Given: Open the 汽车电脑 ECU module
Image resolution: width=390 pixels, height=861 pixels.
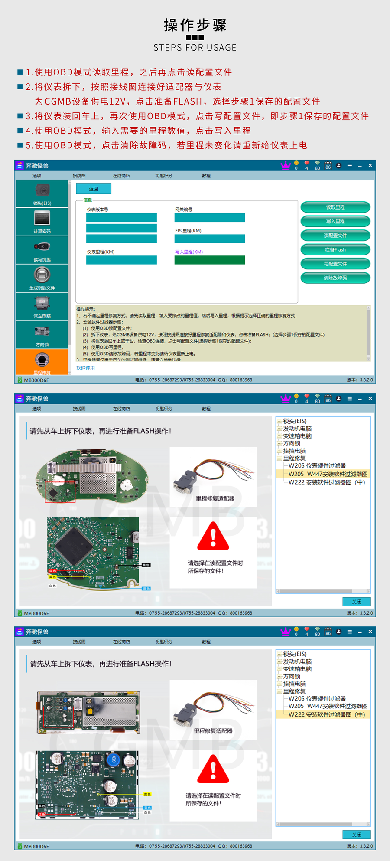Looking at the screenshot, I should click(42, 306).
